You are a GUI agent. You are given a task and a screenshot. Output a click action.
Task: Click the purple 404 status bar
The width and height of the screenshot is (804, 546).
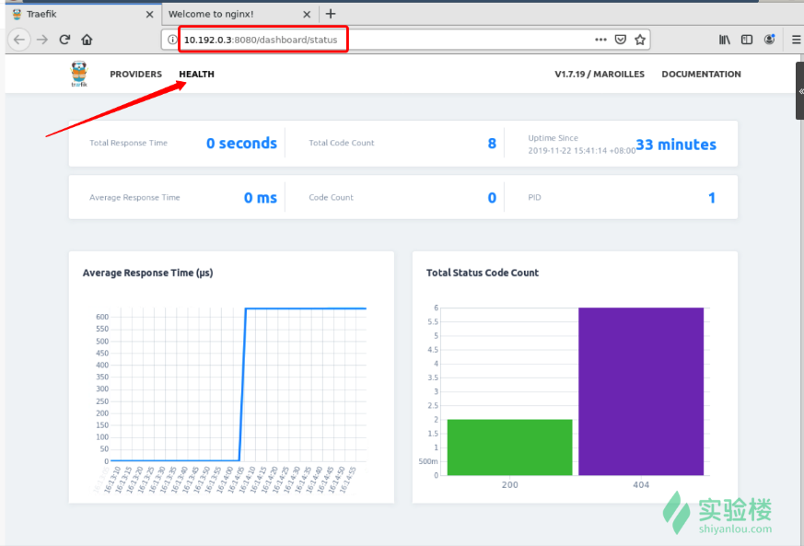[641, 391]
